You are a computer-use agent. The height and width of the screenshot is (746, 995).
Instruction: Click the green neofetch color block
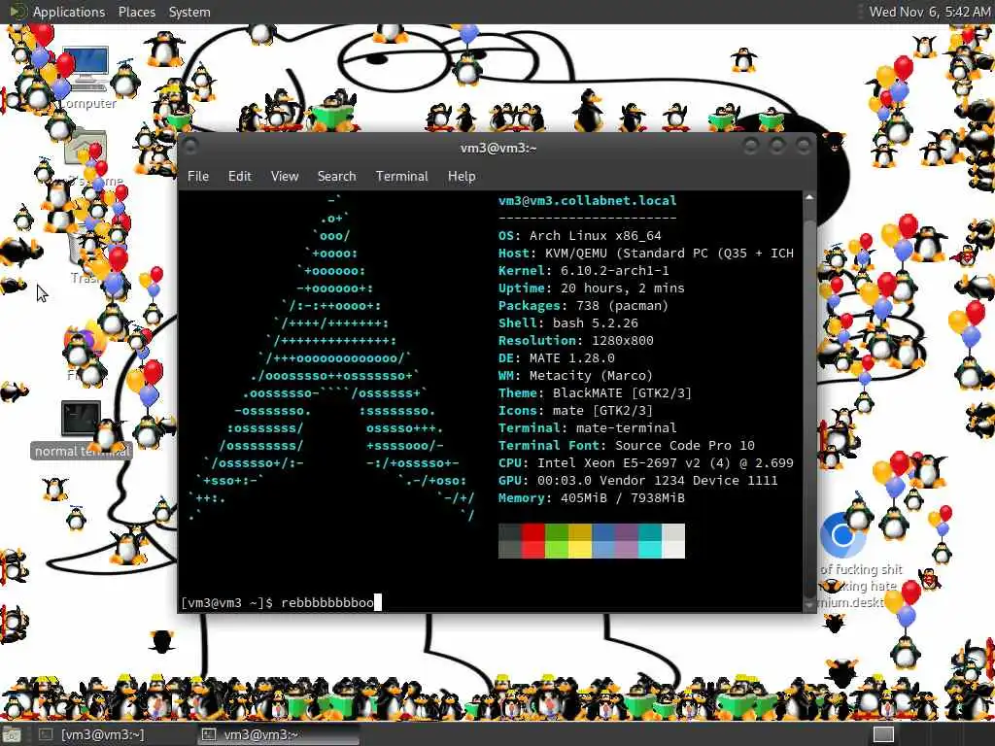(x=557, y=541)
